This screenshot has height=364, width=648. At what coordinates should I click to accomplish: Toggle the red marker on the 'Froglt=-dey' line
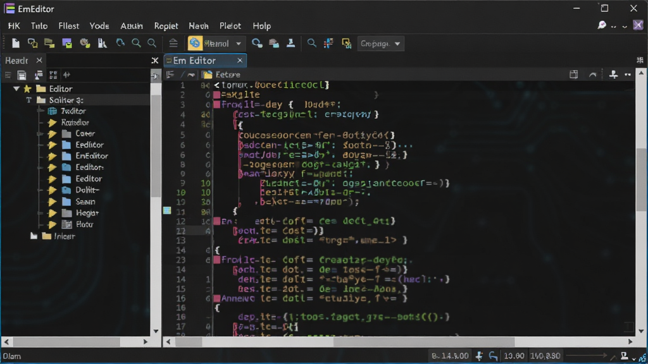point(216,104)
